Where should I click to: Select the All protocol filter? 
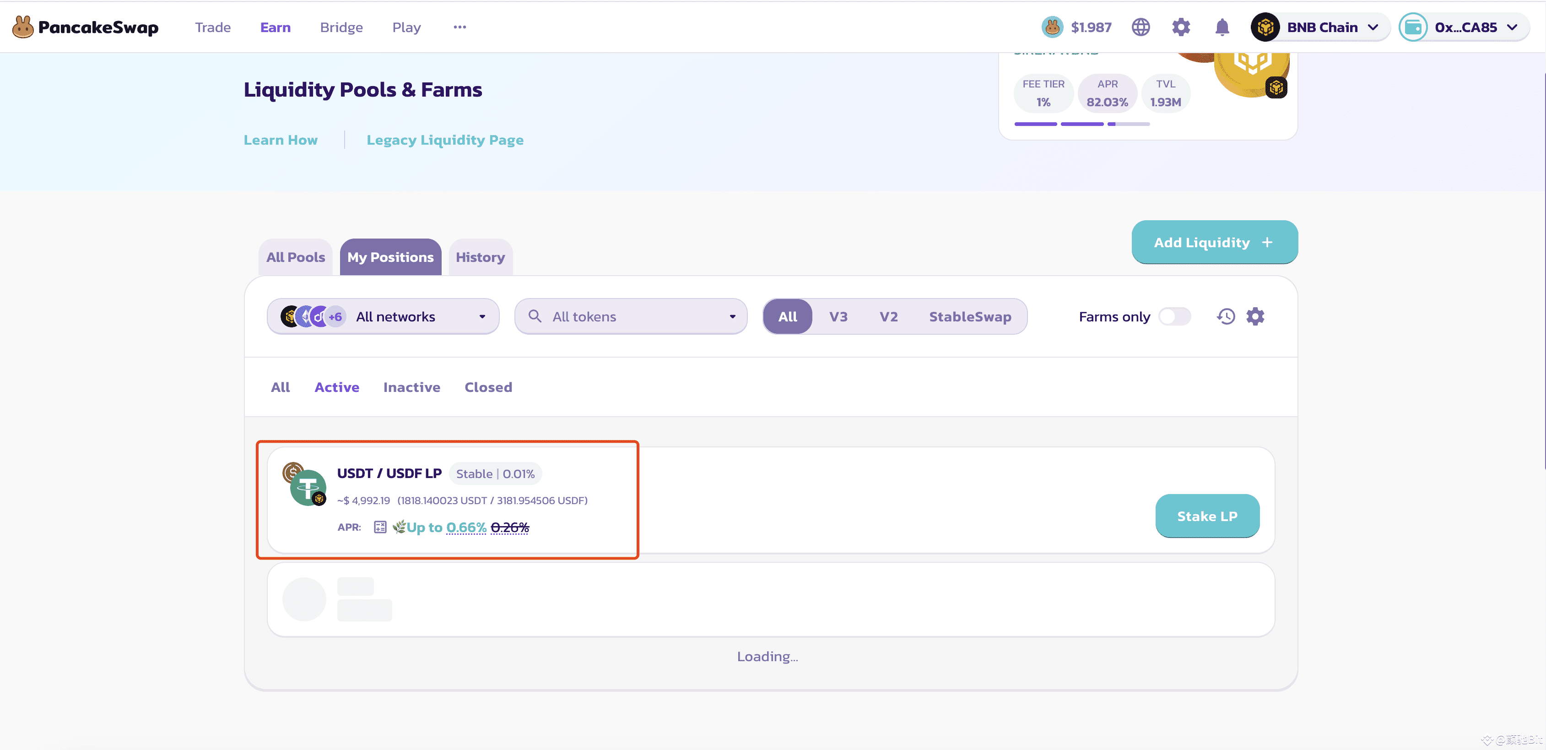(x=787, y=316)
